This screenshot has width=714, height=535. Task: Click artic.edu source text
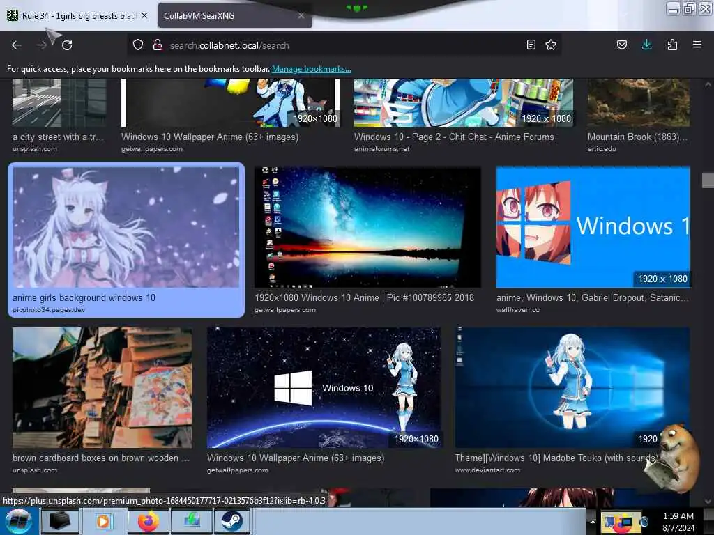[602, 149]
